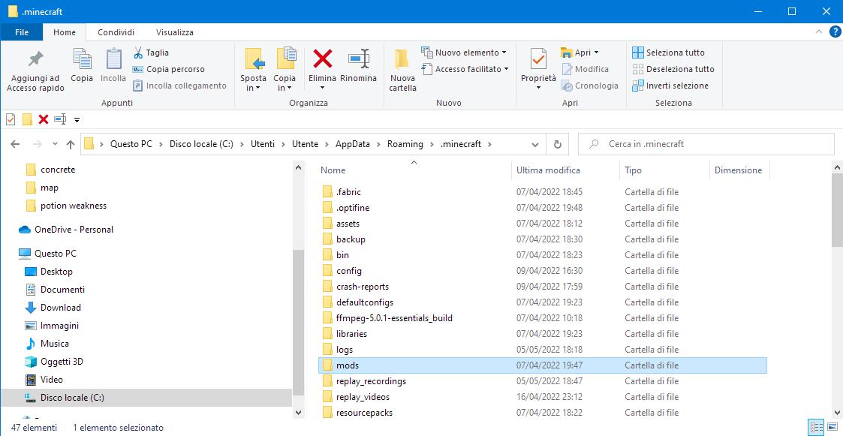This screenshot has width=843, height=436.
Task: Switch to details view layout icon
Action: (x=817, y=428)
